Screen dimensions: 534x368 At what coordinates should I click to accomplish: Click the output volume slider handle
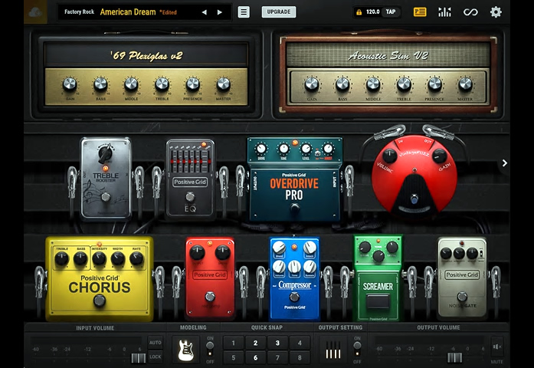(454, 358)
